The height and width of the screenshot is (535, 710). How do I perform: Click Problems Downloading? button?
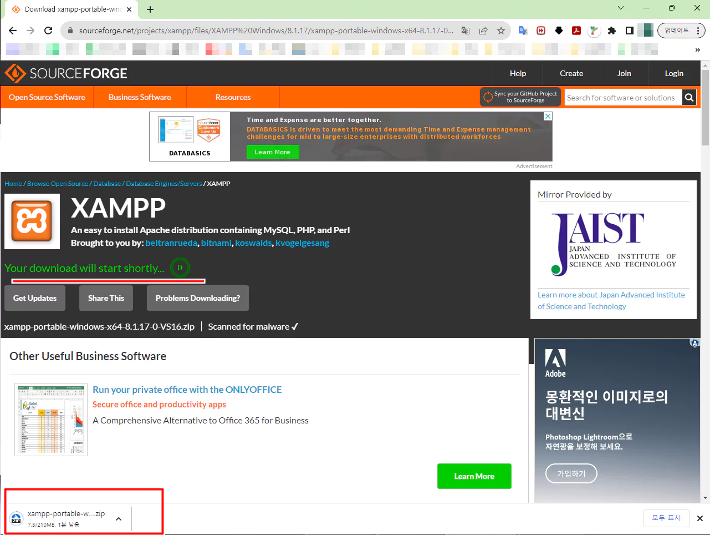click(198, 298)
